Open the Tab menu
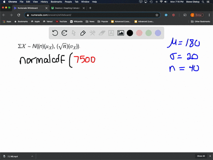Image resolution: width=213 pixels, height=160 pixels. [x=76, y=2]
